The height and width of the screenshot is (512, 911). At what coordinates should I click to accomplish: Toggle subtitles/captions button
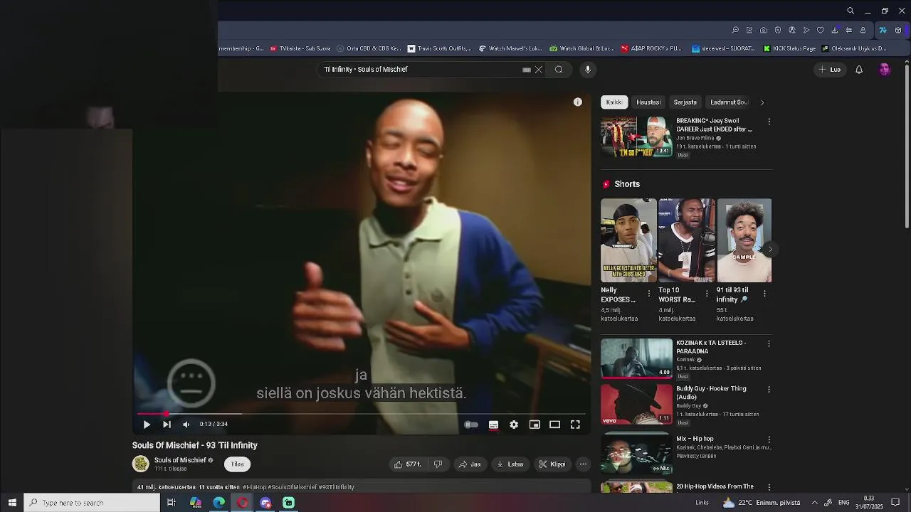tap(493, 425)
